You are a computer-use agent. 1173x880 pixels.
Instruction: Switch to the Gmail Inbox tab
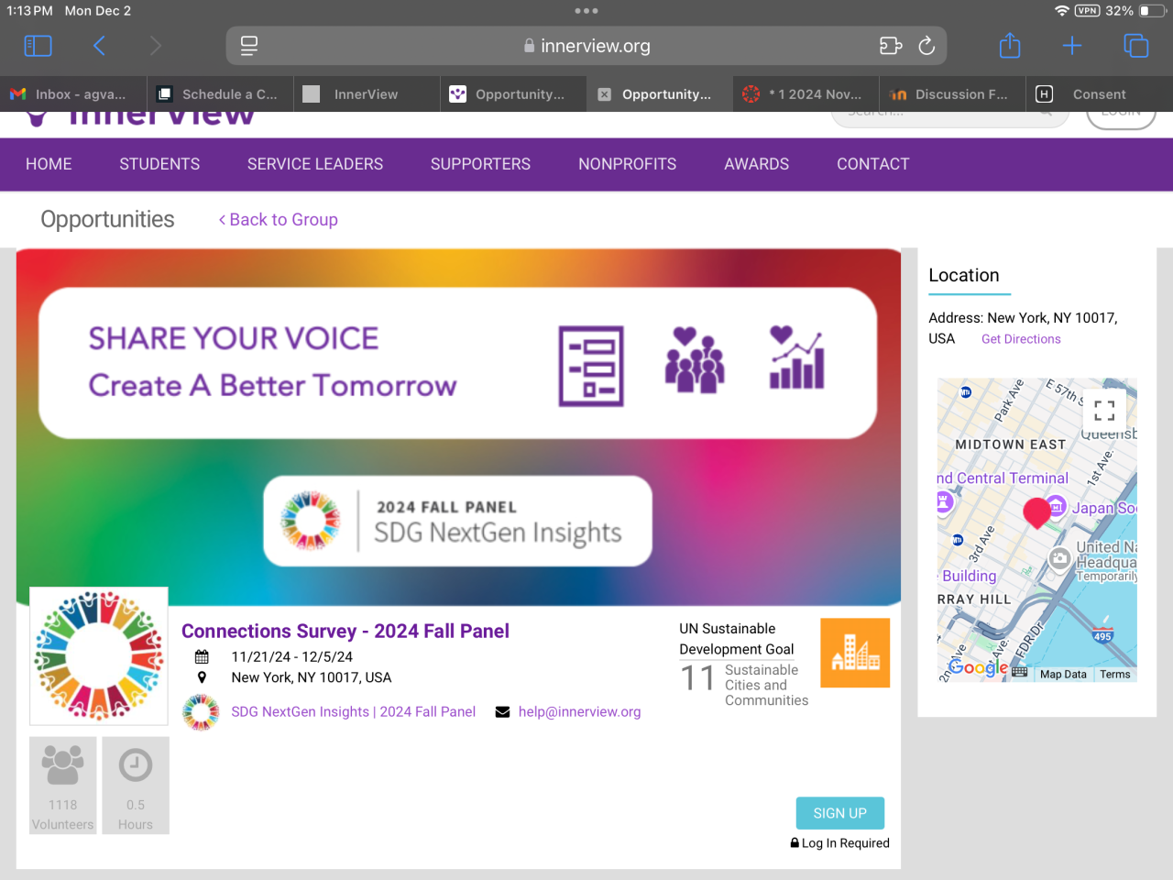[x=73, y=94]
